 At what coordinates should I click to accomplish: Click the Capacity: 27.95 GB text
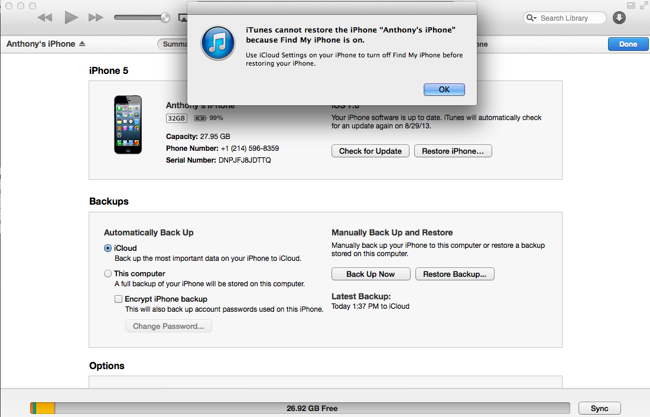coord(198,137)
